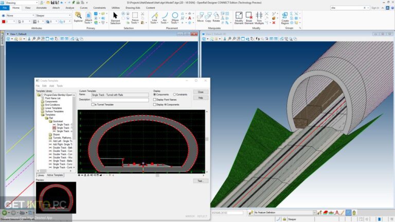The image size is (395, 222).
Task: Click the Help button in Create Template
Action: 201,98
